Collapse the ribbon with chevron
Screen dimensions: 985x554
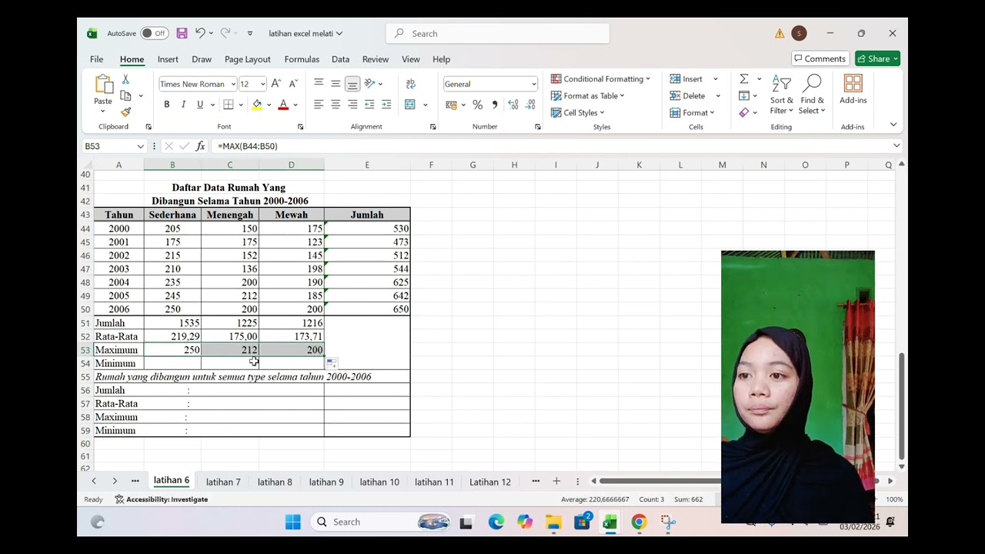(x=893, y=124)
